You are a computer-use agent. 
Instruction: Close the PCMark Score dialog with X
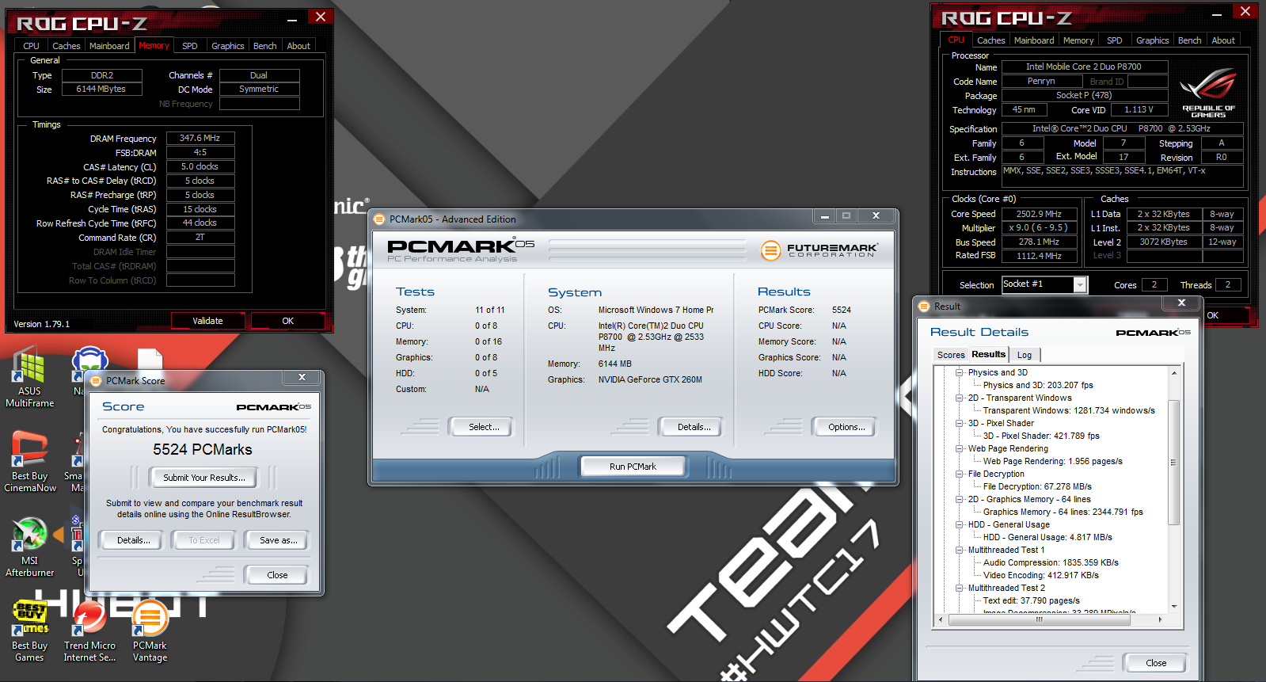(x=302, y=377)
